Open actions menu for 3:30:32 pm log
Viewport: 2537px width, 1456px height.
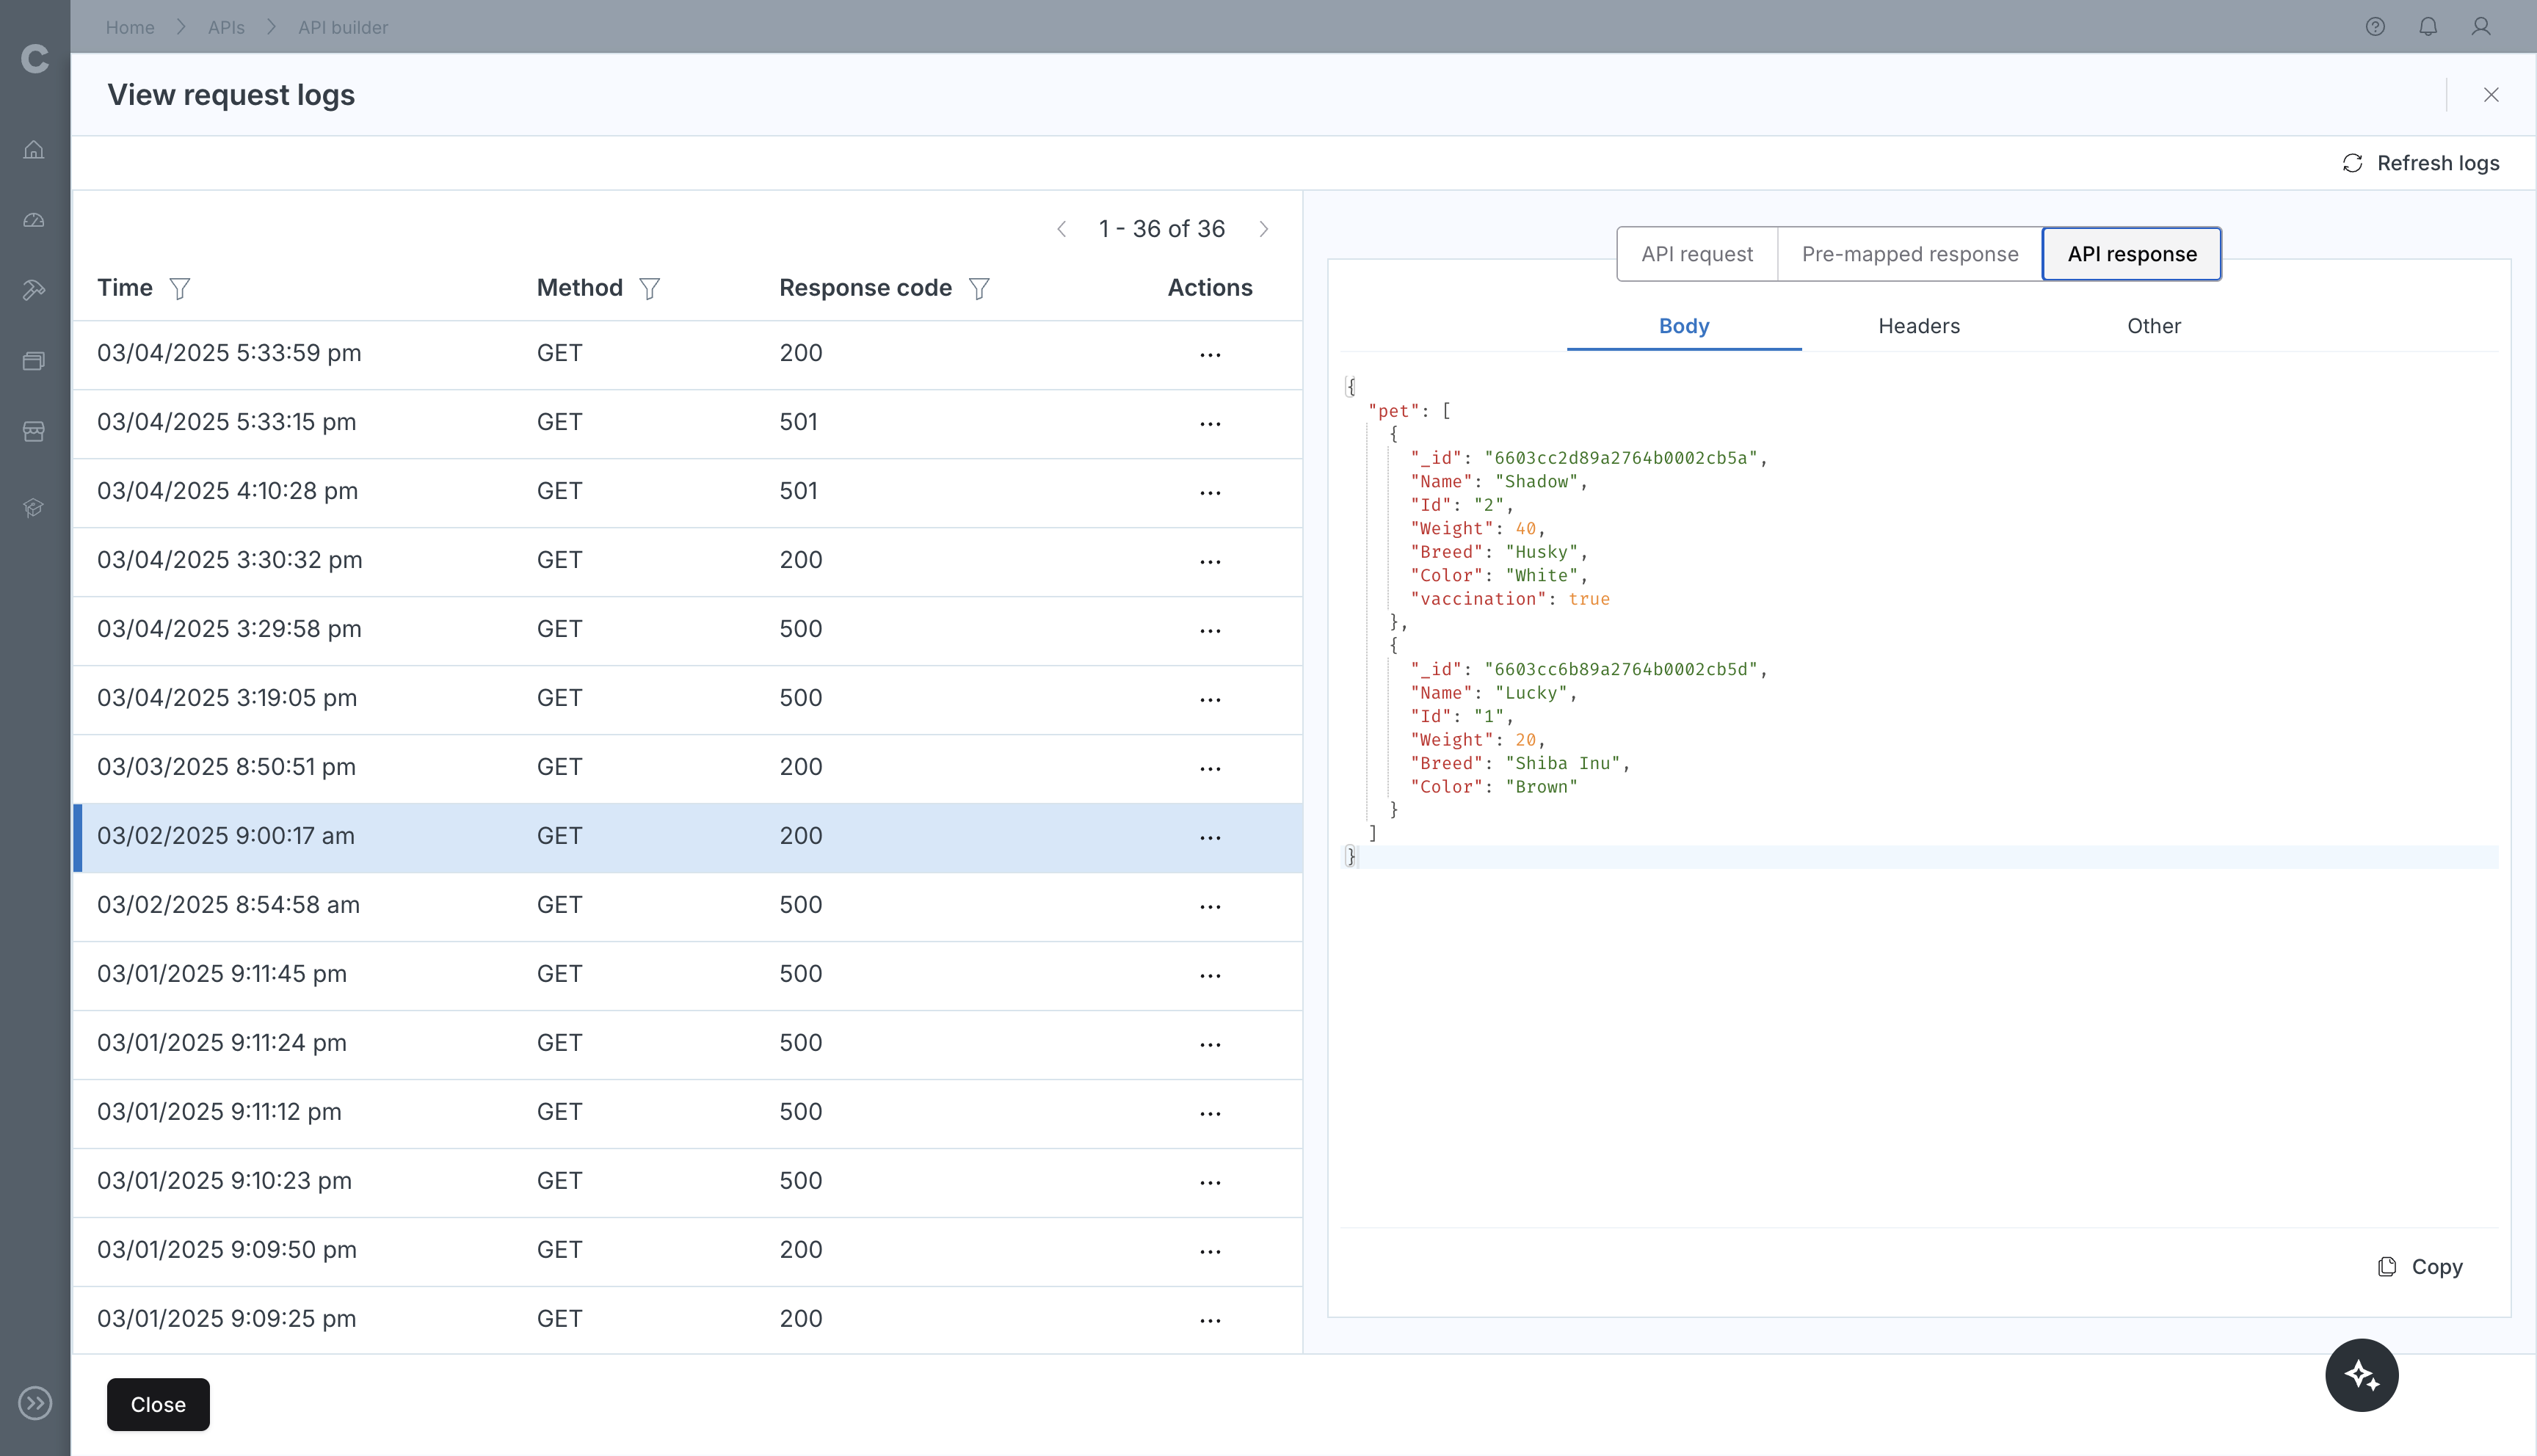(1210, 562)
